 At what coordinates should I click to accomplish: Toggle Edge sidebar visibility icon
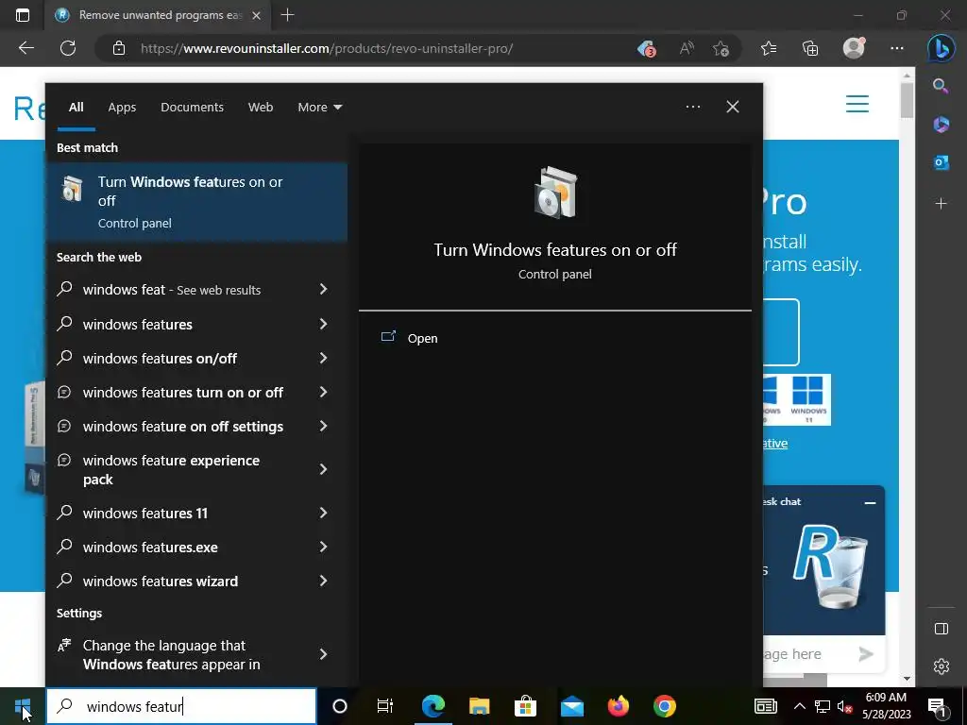point(942,629)
